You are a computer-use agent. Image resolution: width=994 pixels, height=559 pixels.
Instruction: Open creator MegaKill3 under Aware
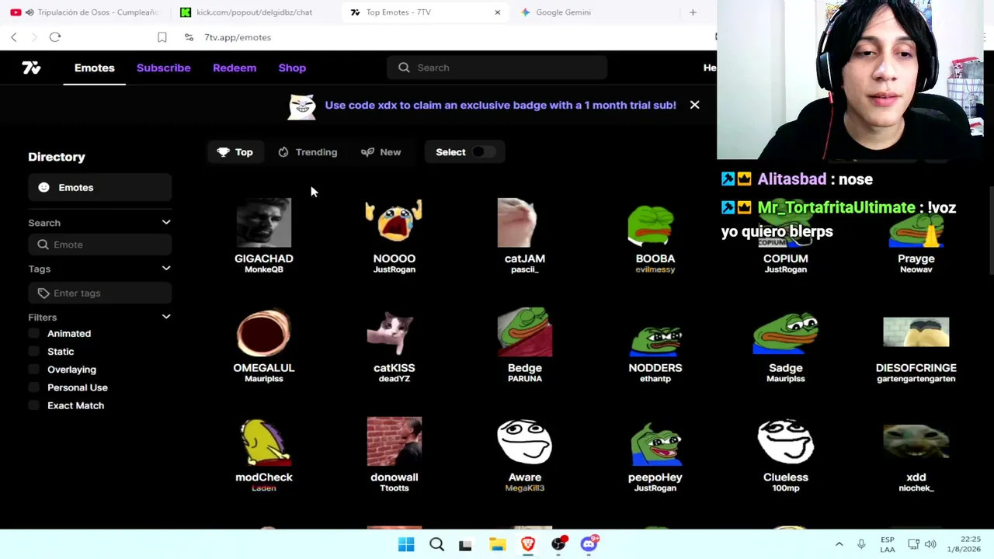(525, 488)
